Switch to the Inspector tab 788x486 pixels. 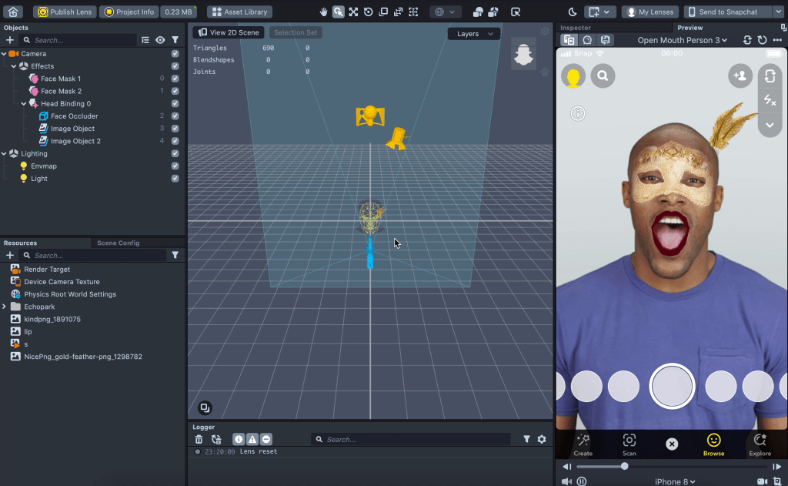pyautogui.click(x=576, y=28)
